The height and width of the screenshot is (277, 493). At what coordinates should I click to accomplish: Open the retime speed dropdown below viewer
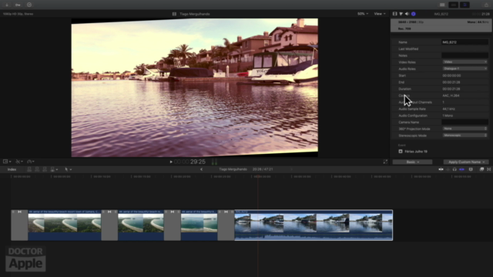[x=31, y=162]
